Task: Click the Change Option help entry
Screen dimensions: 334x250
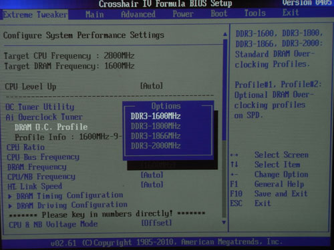Action: pyautogui.click(x=270, y=175)
